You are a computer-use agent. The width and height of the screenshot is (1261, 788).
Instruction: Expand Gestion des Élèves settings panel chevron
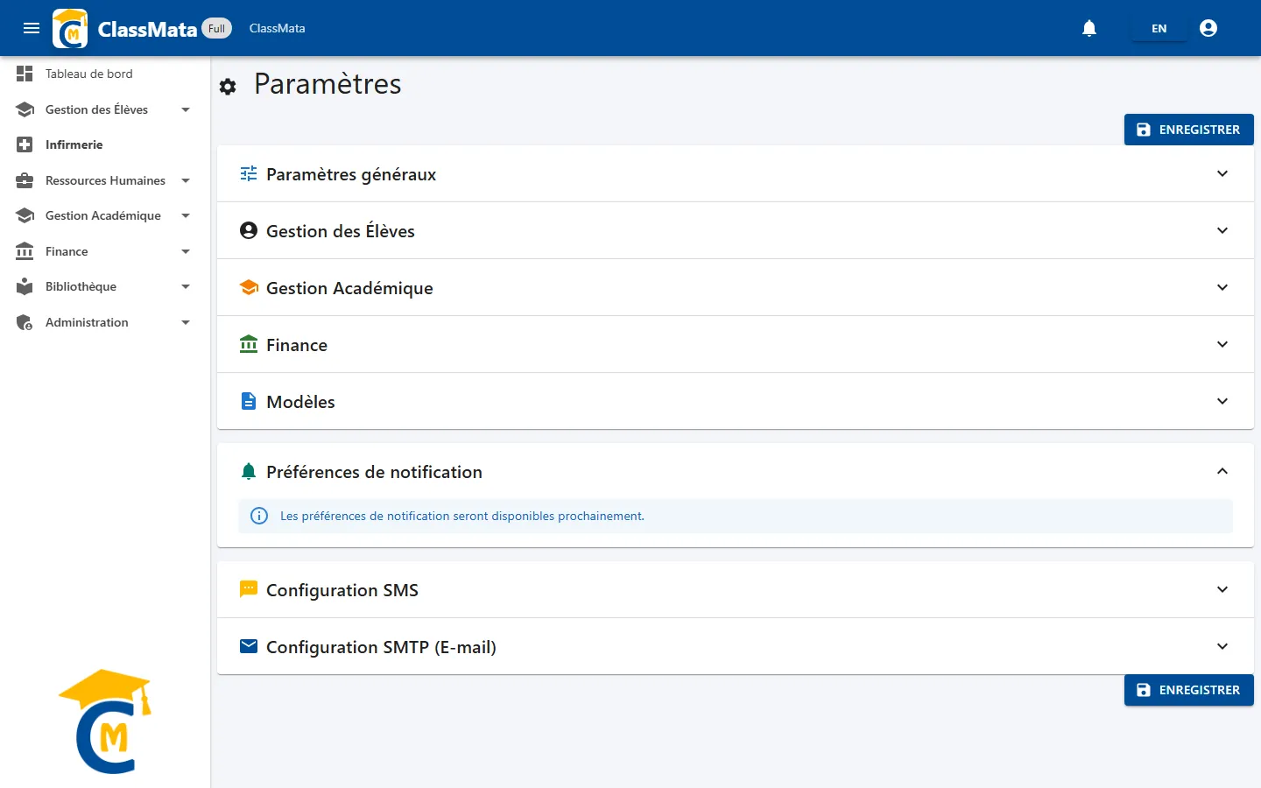coord(1222,230)
